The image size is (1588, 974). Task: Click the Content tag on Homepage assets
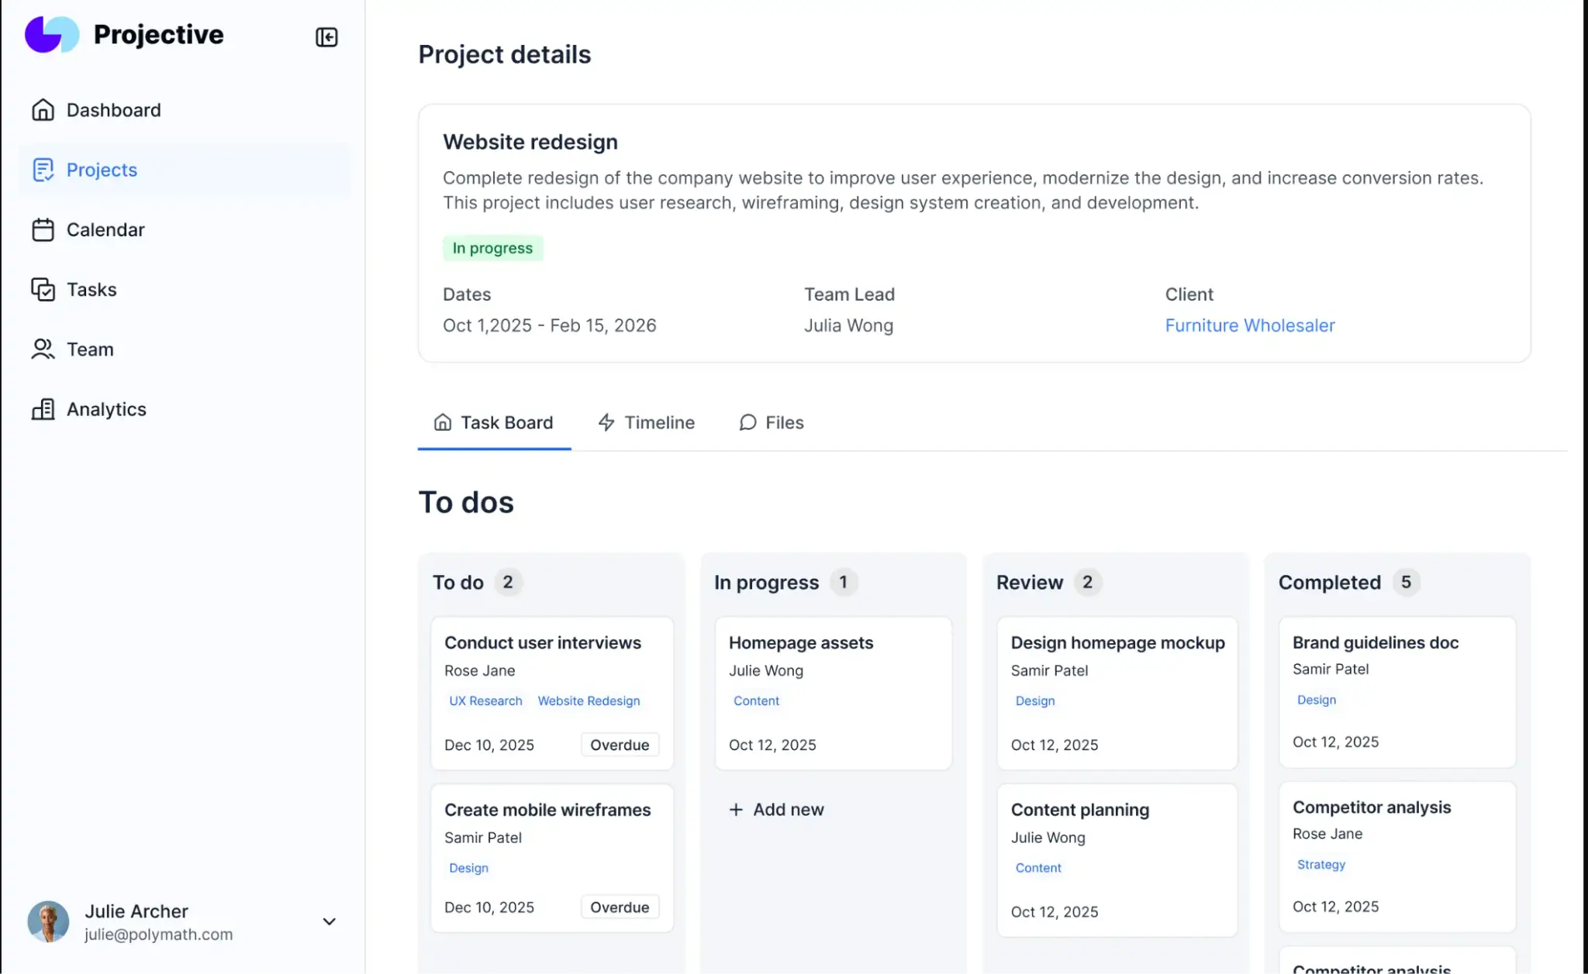[x=756, y=700]
